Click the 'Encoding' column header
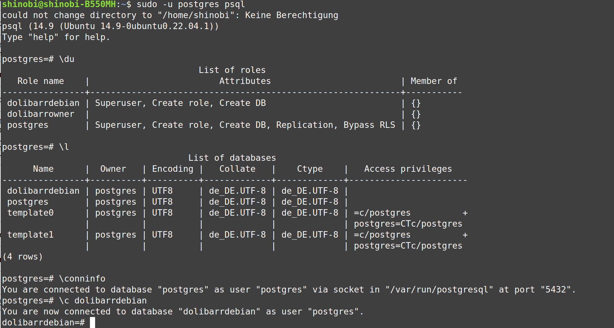Image resolution: width=614 pixels, height=328 pixels. point(172,169)
